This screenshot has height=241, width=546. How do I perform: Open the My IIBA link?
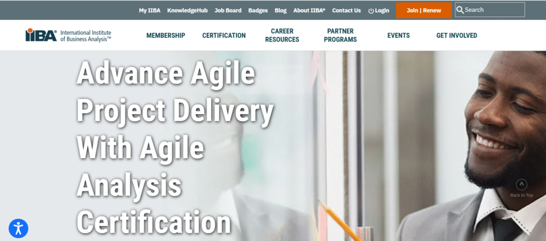coord(150,11)
